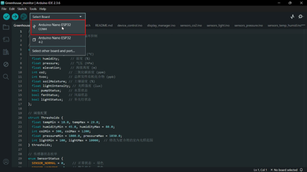Click Ln 1, Col 1 in the status bar
The height and width of the screenshot is (172, 307).
click(x=260, y=169)
